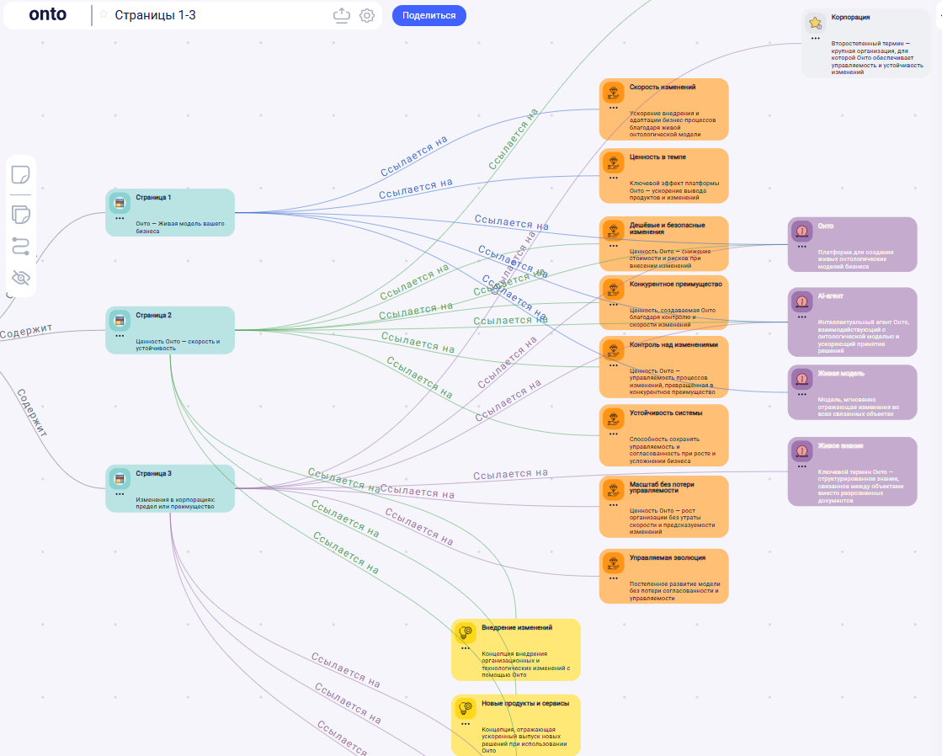Screen dimensions: 942x756
Task: Click the Корпорация star node icon
Action: (815, 23)
